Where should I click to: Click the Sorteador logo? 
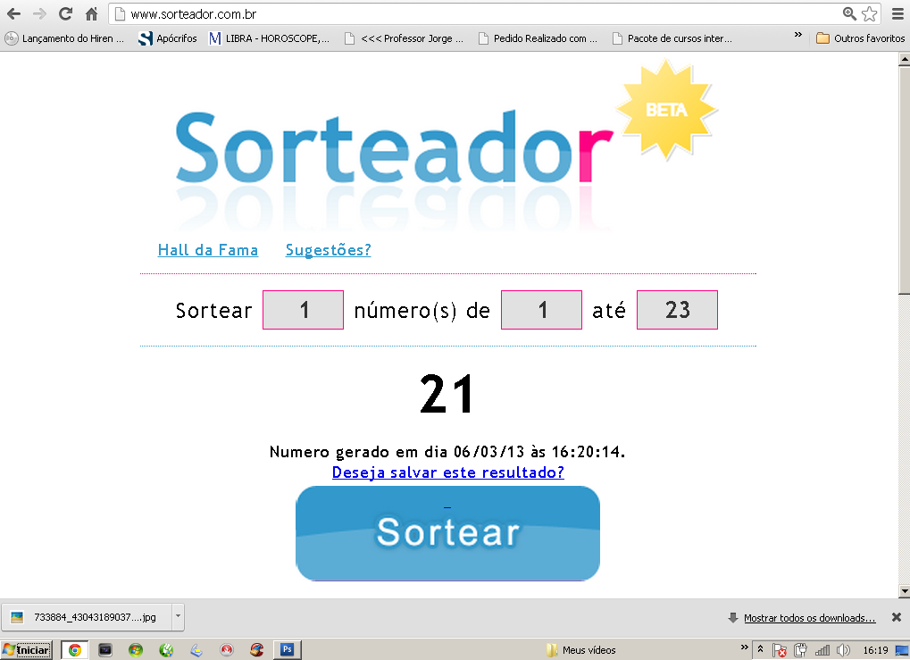(395, 148)
